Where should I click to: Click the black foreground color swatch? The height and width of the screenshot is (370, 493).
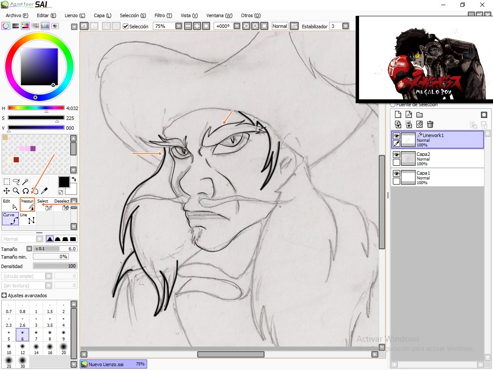(64, 182)
